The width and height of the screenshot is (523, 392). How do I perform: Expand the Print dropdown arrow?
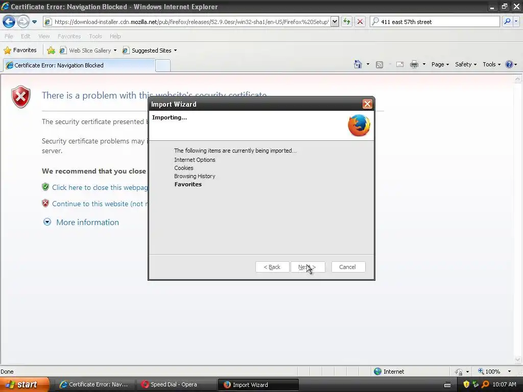pos(424,64)
